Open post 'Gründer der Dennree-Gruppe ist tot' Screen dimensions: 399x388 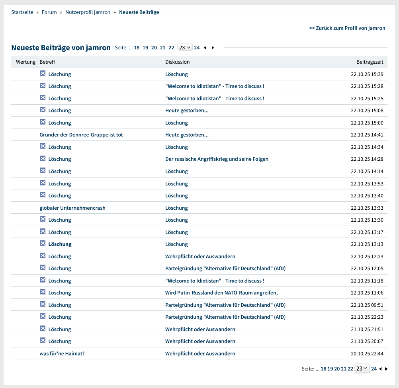pos(81,135)
